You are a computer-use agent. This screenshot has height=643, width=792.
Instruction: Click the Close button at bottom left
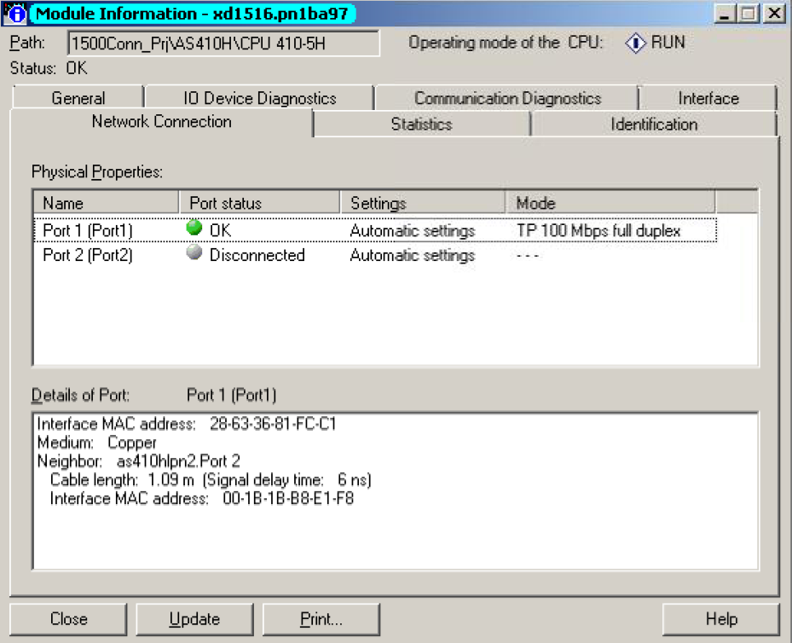click(x=68, y=619)
